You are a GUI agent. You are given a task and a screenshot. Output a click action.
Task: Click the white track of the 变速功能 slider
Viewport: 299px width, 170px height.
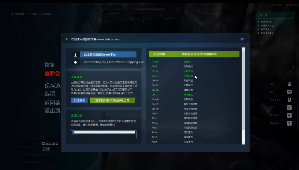click(x=105, y=132)
